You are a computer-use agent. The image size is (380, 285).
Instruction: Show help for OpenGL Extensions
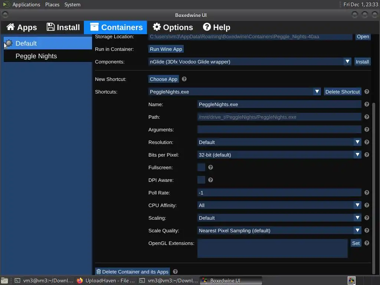coord(367,243)
